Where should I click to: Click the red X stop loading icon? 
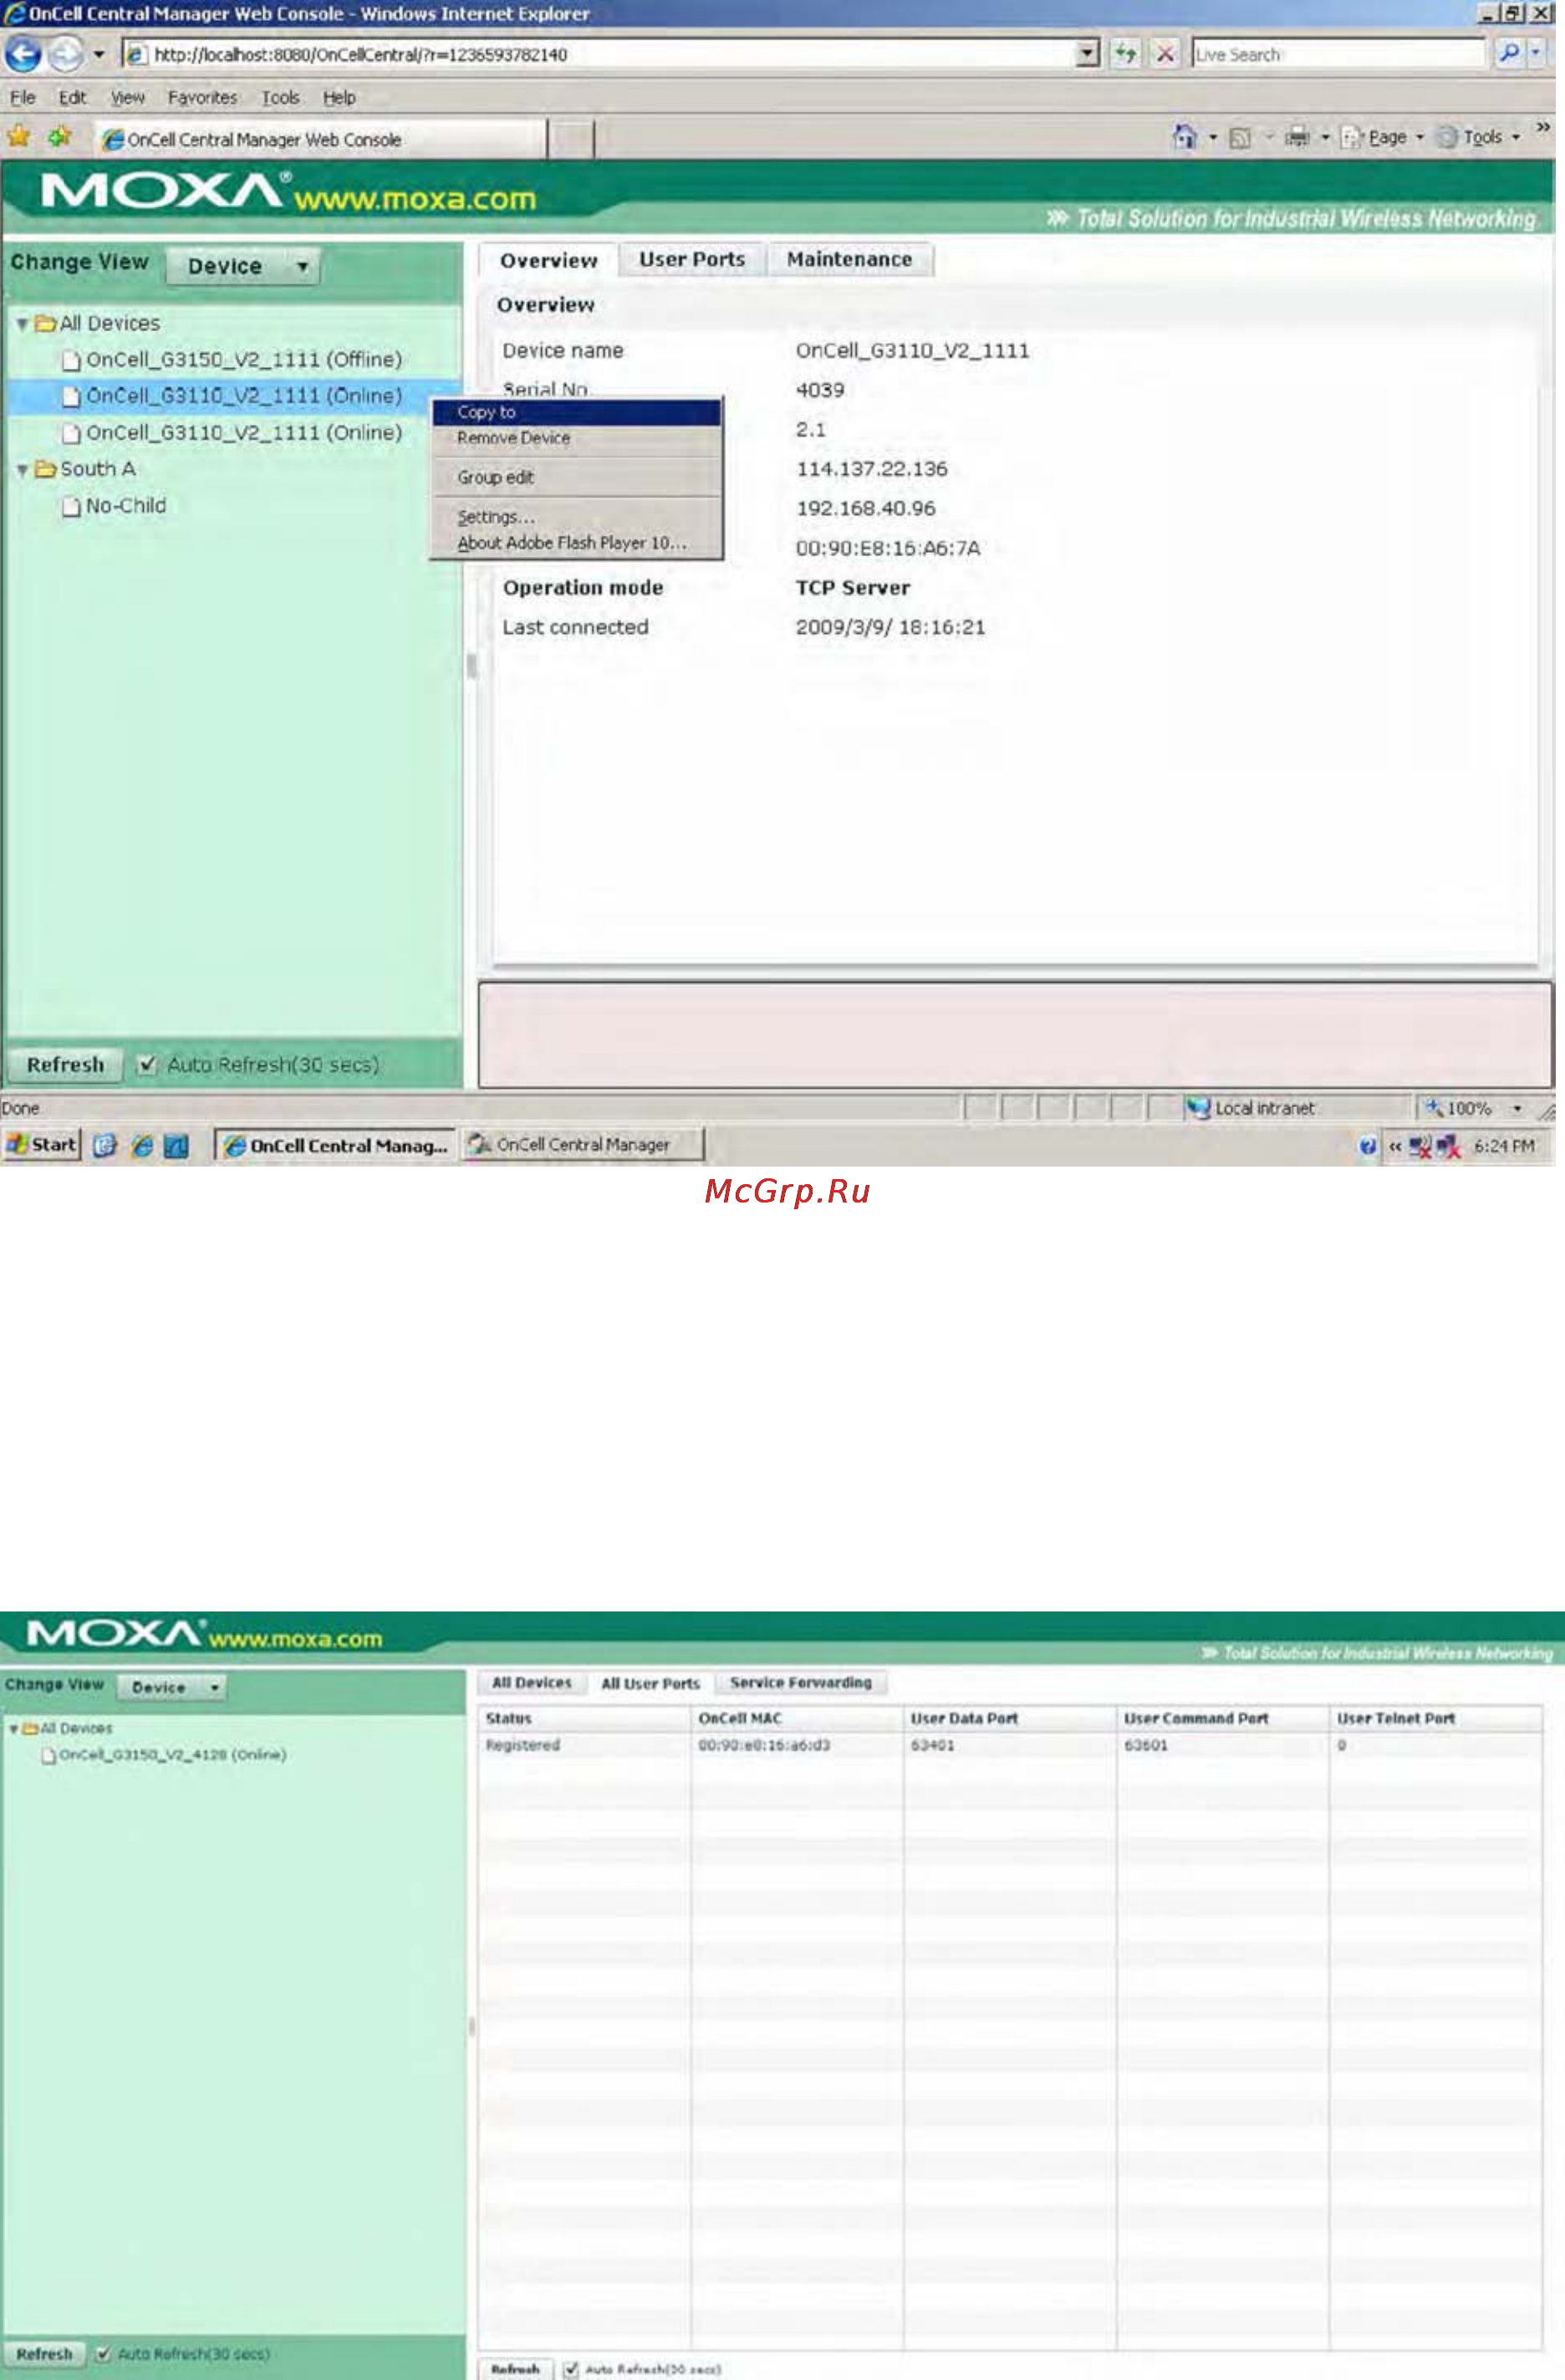click(x=1165, y=54)
